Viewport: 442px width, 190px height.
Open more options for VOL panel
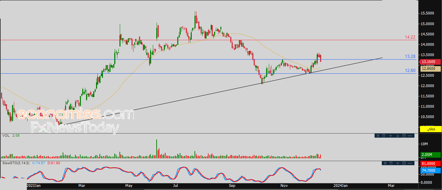[410, 136]
